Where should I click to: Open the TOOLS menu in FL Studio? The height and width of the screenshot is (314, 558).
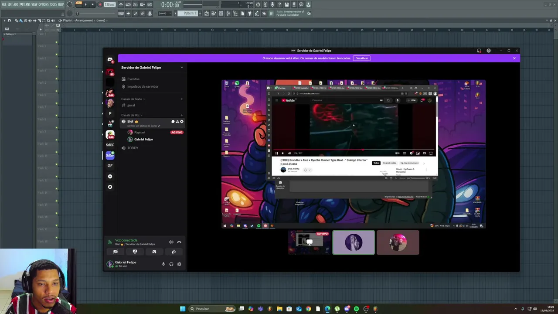pyautogui.click(x=53, y=4)
